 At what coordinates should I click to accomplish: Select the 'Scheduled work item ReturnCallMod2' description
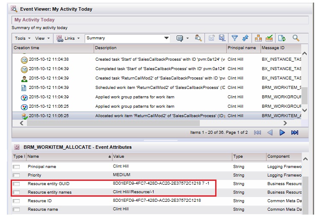(x=160, y=88)
